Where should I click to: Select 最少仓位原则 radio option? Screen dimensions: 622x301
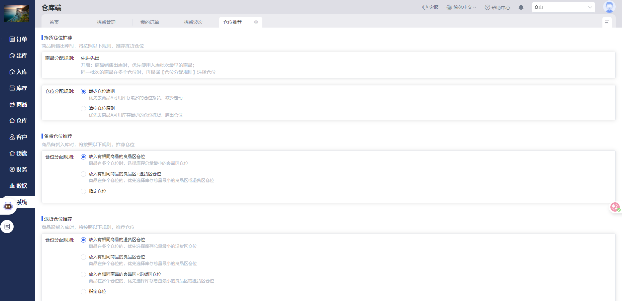83,91
